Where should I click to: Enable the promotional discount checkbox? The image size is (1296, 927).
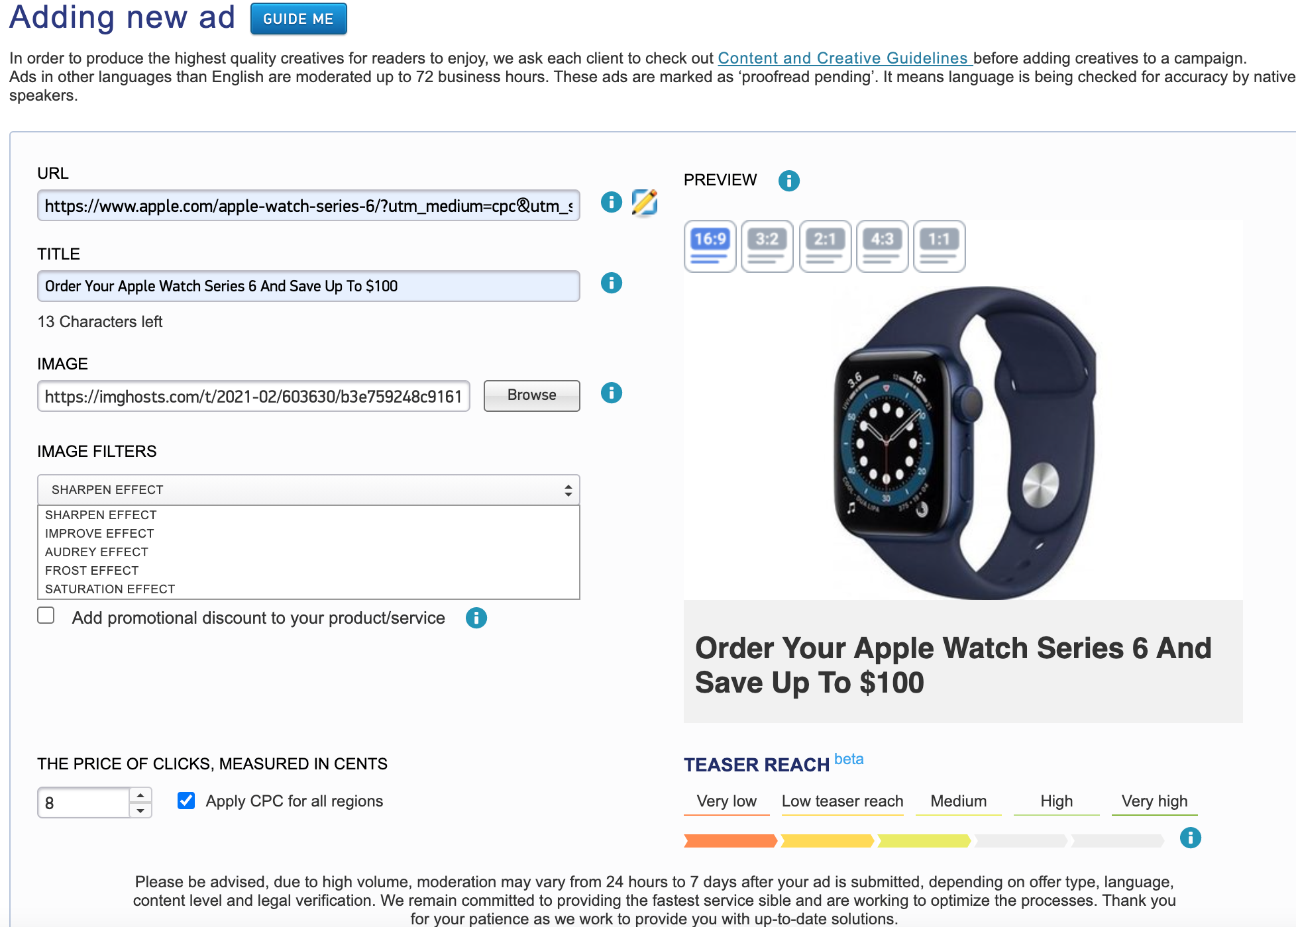46,616
